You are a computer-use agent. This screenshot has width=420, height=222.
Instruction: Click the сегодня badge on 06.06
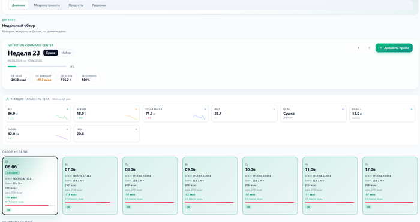(13, 172)
